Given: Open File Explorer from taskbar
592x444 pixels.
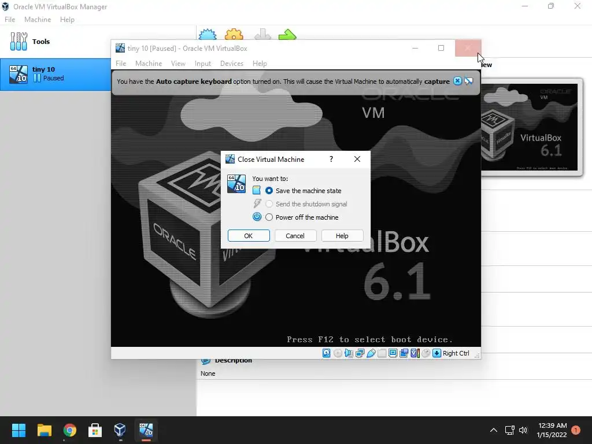Looking at the screenshot, I should point(44,430).
